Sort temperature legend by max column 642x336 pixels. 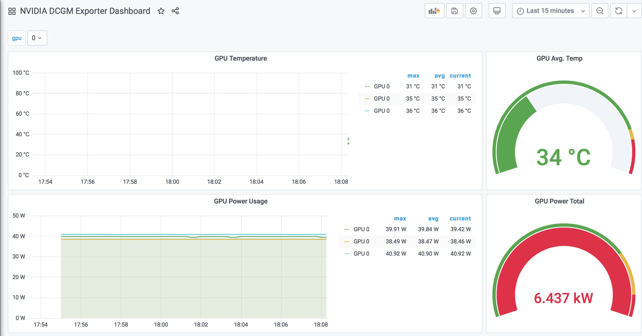pos(413,76)
